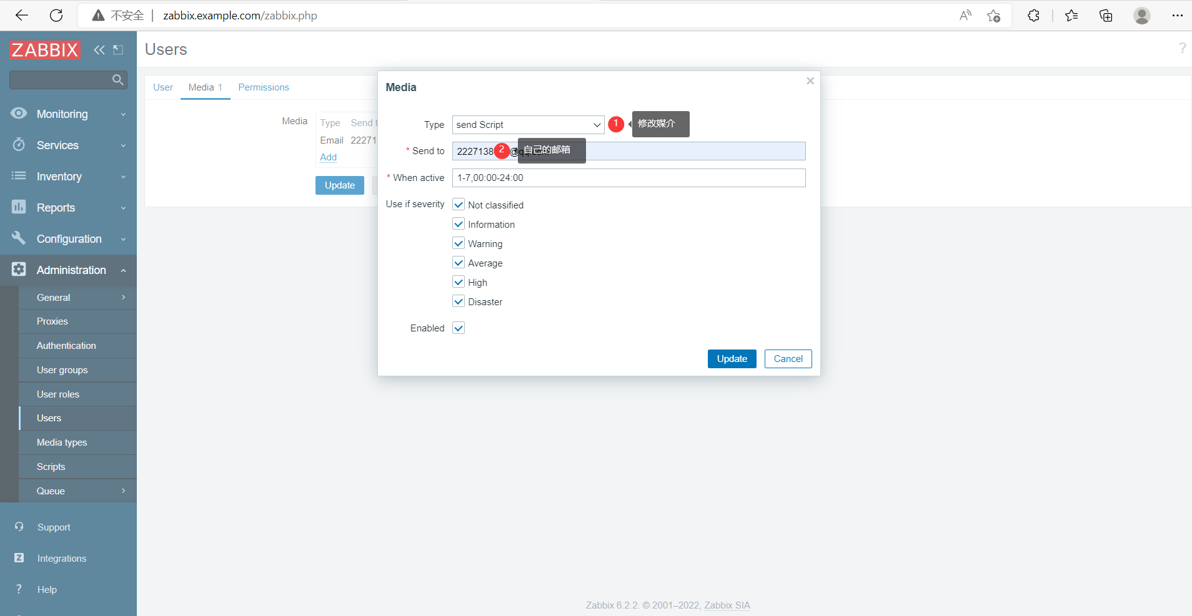Uncheck the Average severity checkbox
Screen dimensions: 1192x616
point(459,263)
